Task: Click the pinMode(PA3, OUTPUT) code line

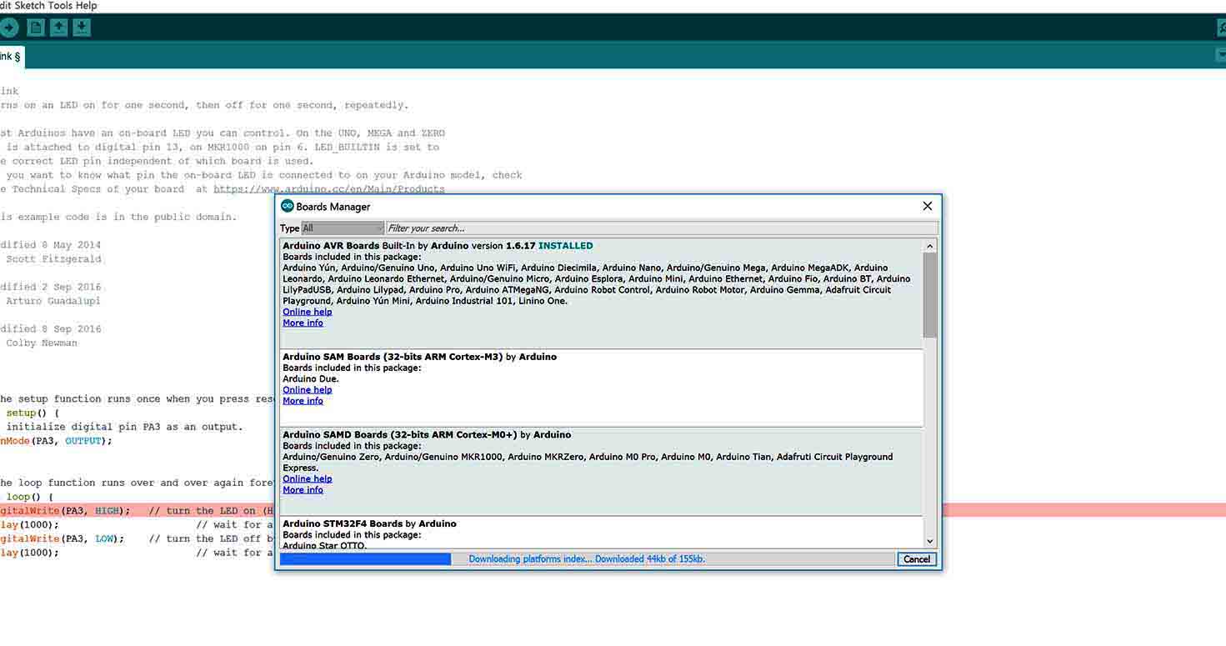Action: (x=56, y=441)
